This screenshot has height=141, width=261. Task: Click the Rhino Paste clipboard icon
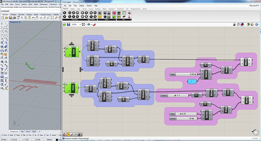pyautogui.click(x=29, y=18)
